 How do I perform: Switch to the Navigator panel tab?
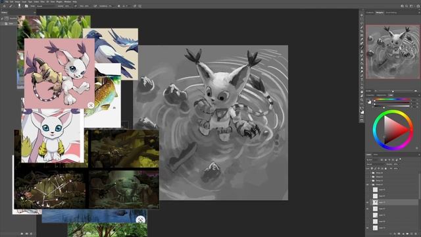tap(380, 13)
